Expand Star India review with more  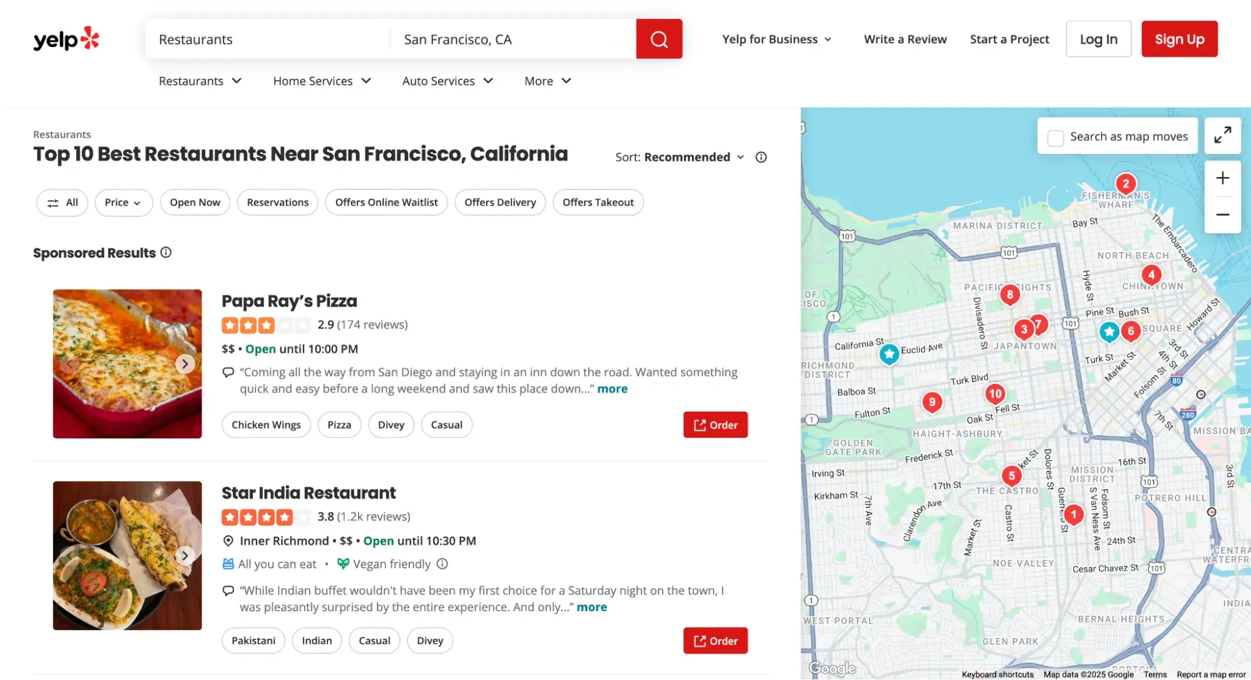click(591, 607)
